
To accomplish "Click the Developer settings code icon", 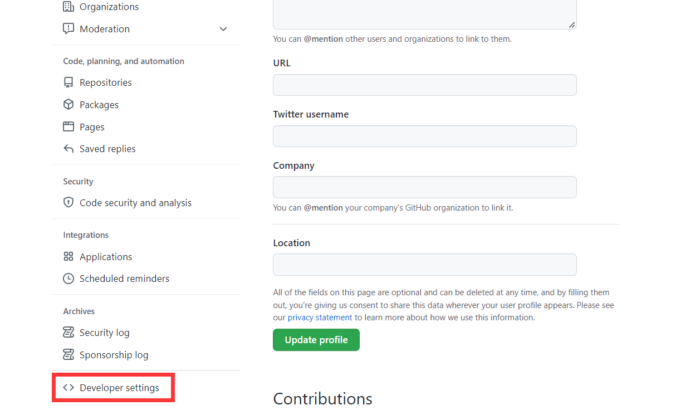I will click(x=68, y=388).
